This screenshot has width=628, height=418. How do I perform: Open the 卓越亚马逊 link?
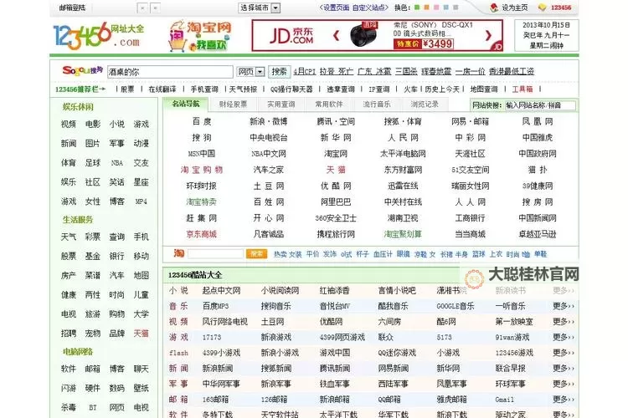pyautogui.click(x=538, y=234)
